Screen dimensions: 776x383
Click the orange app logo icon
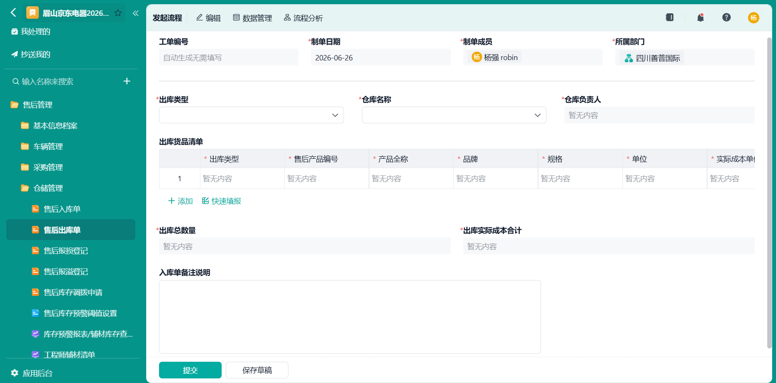pyautogui.click(x=32, y=13)
